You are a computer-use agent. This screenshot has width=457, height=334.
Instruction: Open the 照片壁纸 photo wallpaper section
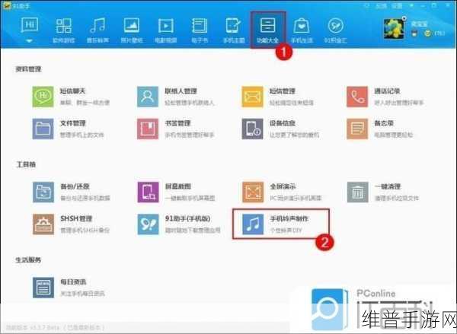[x=132, y=30]
